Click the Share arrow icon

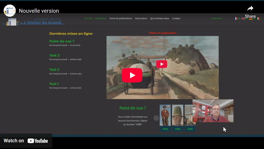(x=250, y=8)
